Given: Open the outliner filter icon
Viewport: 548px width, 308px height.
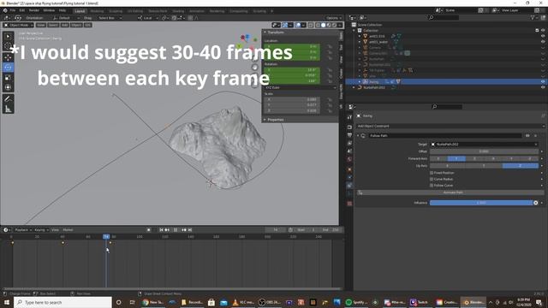Looking at the screenshot, I should (x=533, y=17).
